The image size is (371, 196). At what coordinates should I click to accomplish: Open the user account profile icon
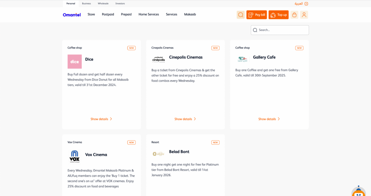coord(304,15)
